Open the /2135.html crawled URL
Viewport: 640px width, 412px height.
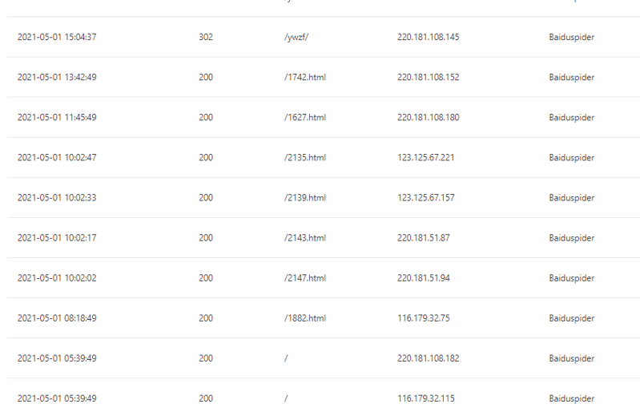[305, 158]
